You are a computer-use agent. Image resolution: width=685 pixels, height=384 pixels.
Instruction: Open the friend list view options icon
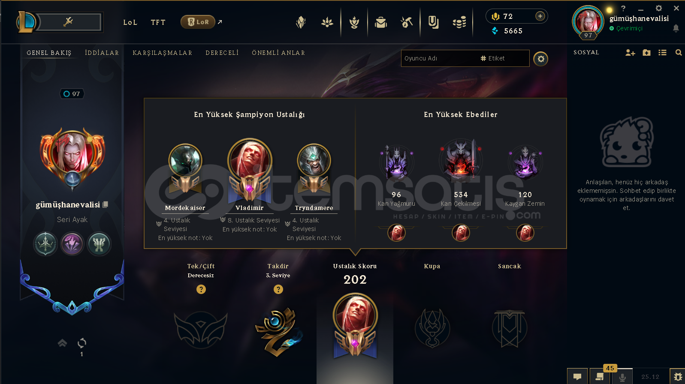[663, 53]
